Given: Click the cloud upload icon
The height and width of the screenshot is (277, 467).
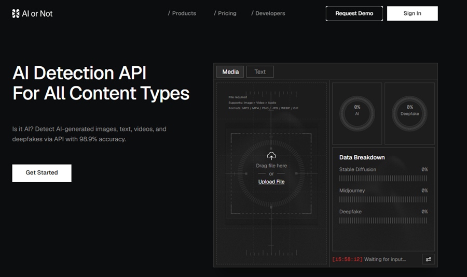Looking at the screenshot, I should pos(271,156).
